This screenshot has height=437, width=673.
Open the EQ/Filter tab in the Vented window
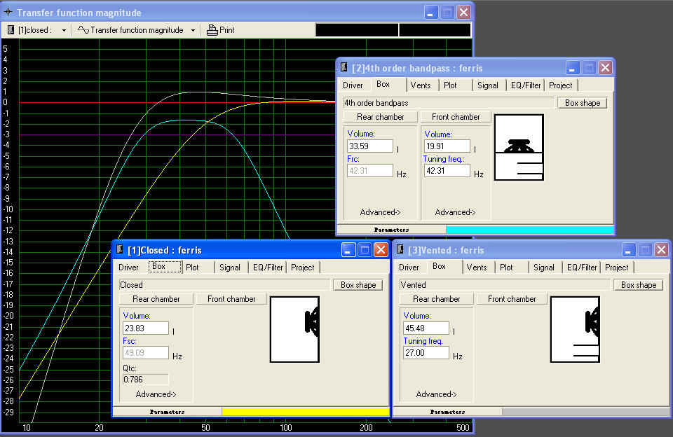(582, 268)
